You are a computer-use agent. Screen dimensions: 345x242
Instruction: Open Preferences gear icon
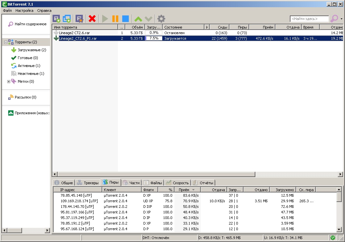(161, 19)
